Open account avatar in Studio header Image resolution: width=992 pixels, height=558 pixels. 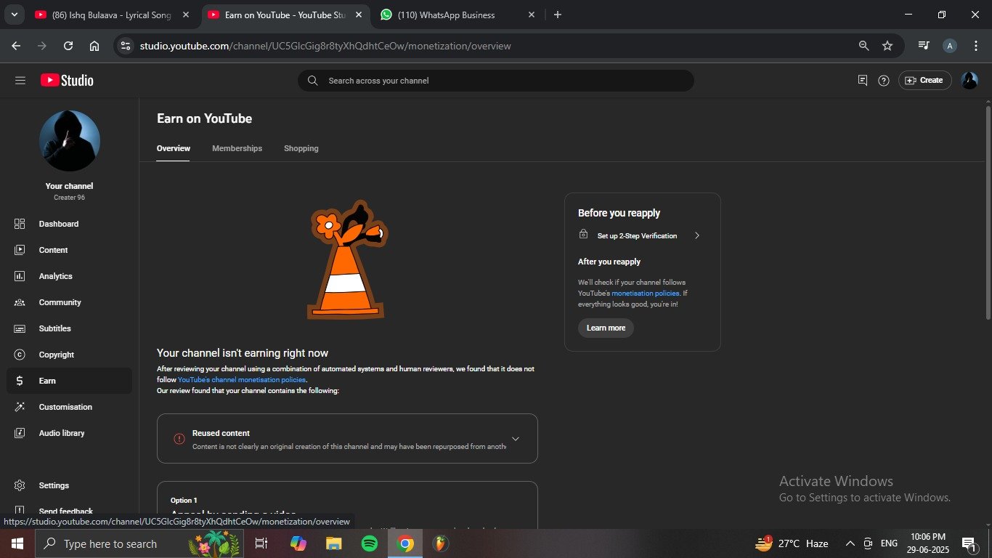click(x=969, y=81)
